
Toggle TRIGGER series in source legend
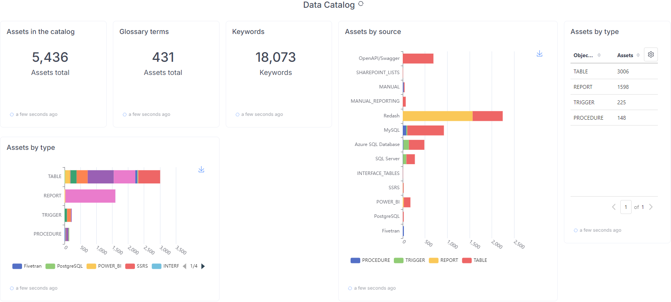pyautogui.click(x=409, y=260)
